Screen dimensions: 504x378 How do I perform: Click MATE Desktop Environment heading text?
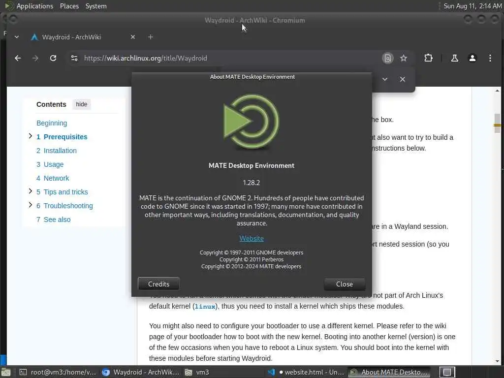point(252,165)
